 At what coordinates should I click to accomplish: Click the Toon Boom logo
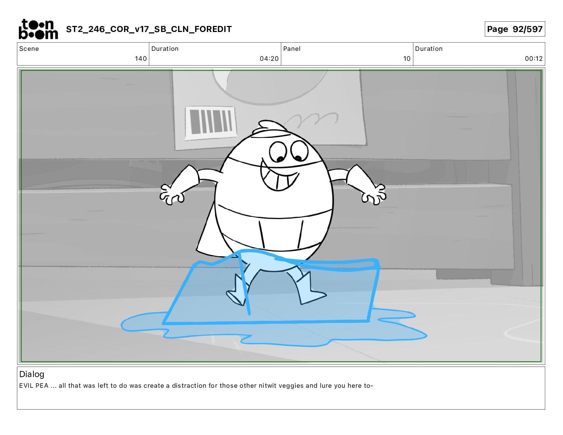click(38, 29)
